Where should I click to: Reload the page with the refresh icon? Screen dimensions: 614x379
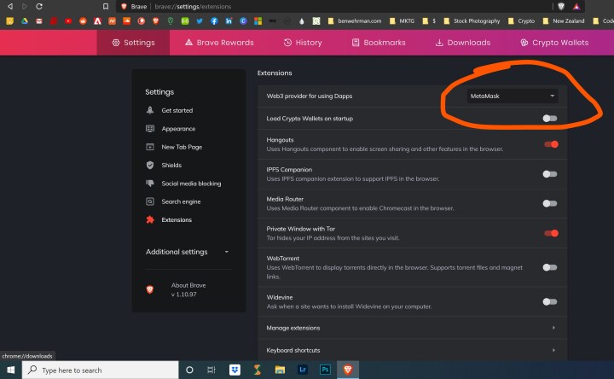[x=39, y=6]
